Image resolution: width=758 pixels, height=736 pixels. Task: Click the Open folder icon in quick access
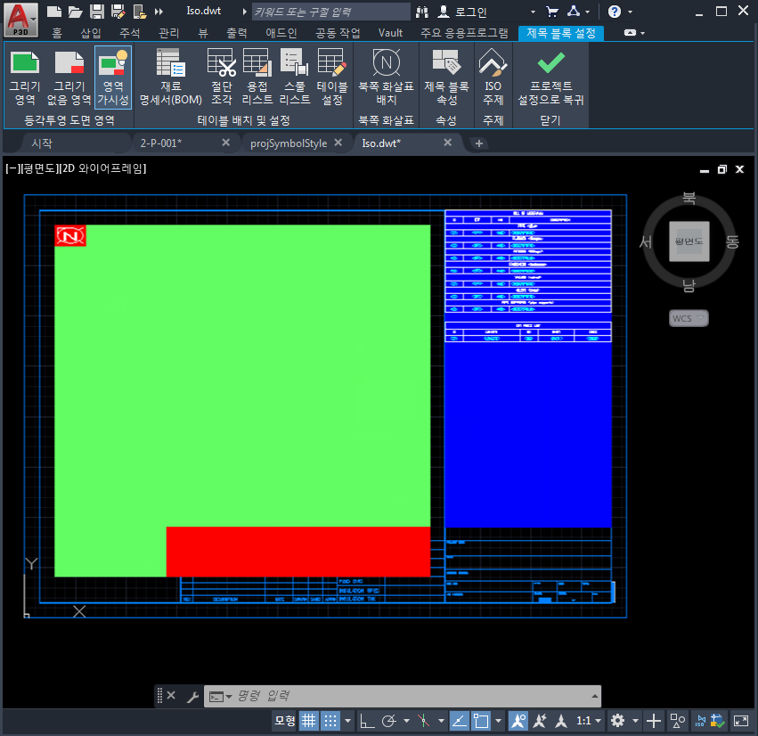pos(75,11)
